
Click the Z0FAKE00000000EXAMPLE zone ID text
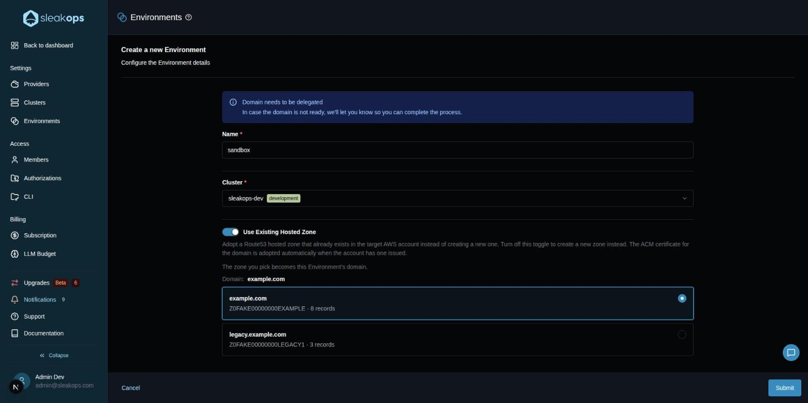coord(267,309)
